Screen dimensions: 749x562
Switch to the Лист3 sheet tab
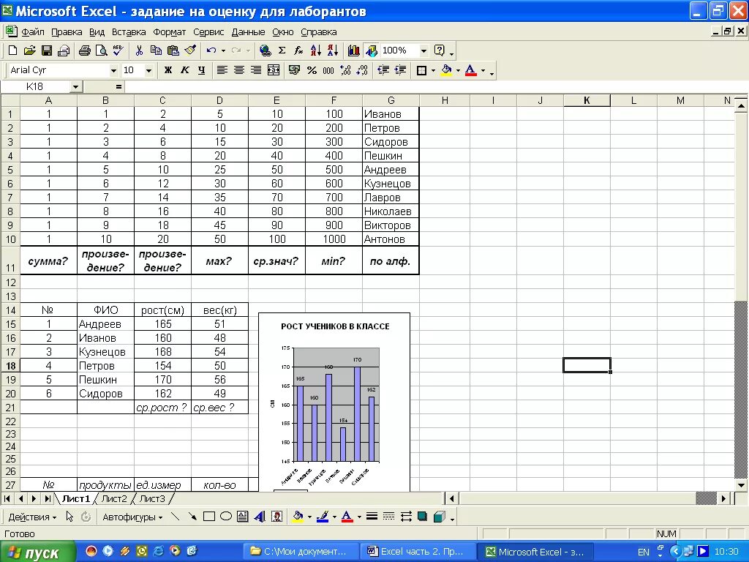point(152,498)
